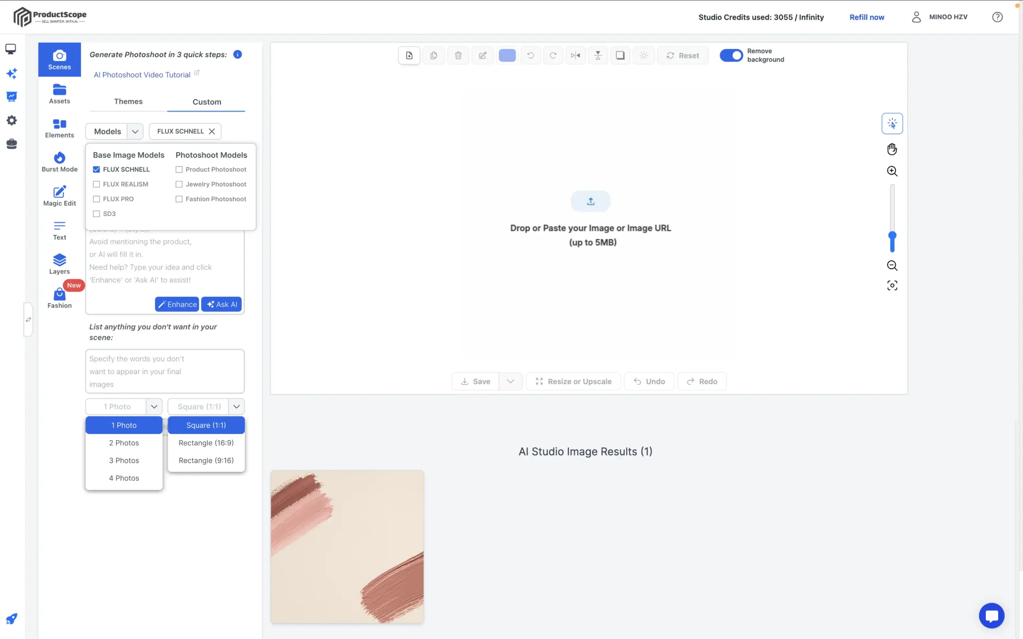Check the FLUX REALISM model checkbox
This screenshot has height=639, width=1023.
[x=96, y=184]
